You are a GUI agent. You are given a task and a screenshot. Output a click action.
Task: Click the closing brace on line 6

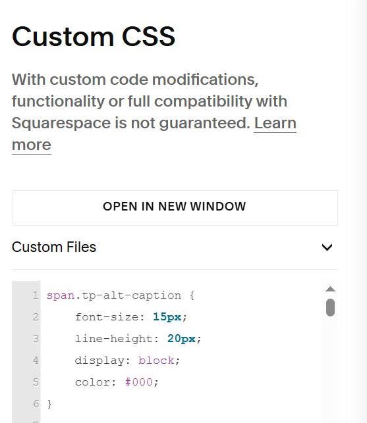coord(49,404)
